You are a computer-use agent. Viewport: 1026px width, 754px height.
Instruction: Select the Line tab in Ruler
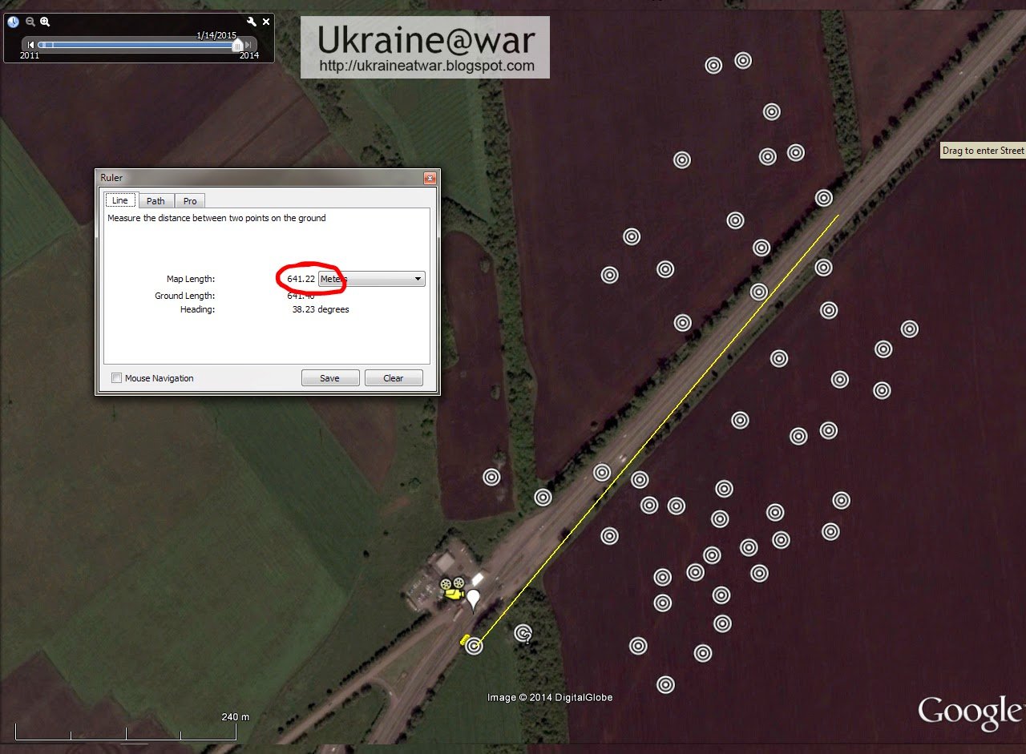120,200
